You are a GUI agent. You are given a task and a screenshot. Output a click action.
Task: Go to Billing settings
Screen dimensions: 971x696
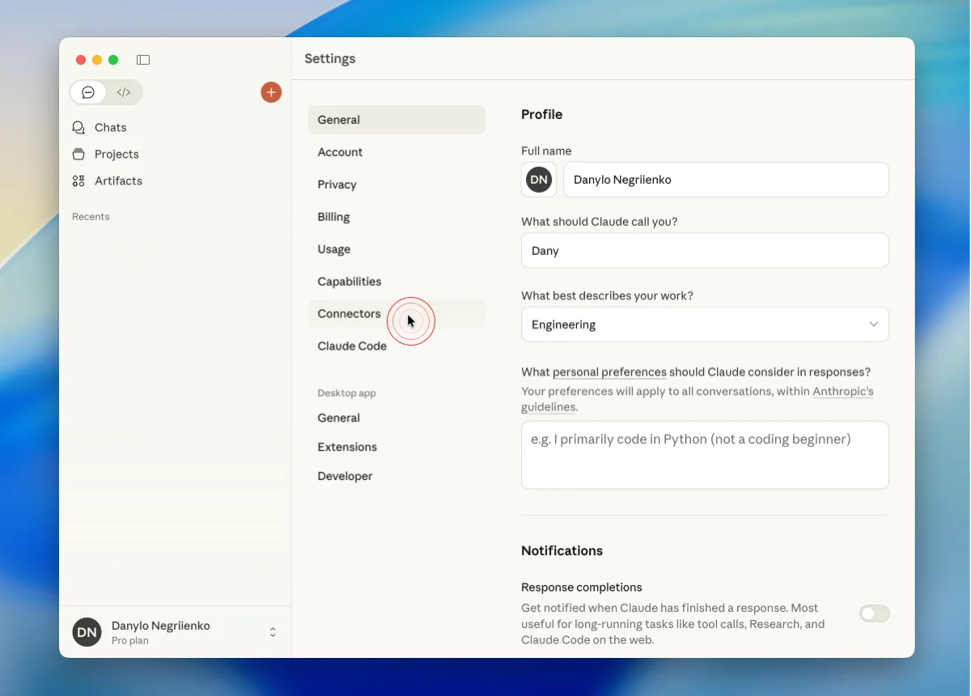333,217
